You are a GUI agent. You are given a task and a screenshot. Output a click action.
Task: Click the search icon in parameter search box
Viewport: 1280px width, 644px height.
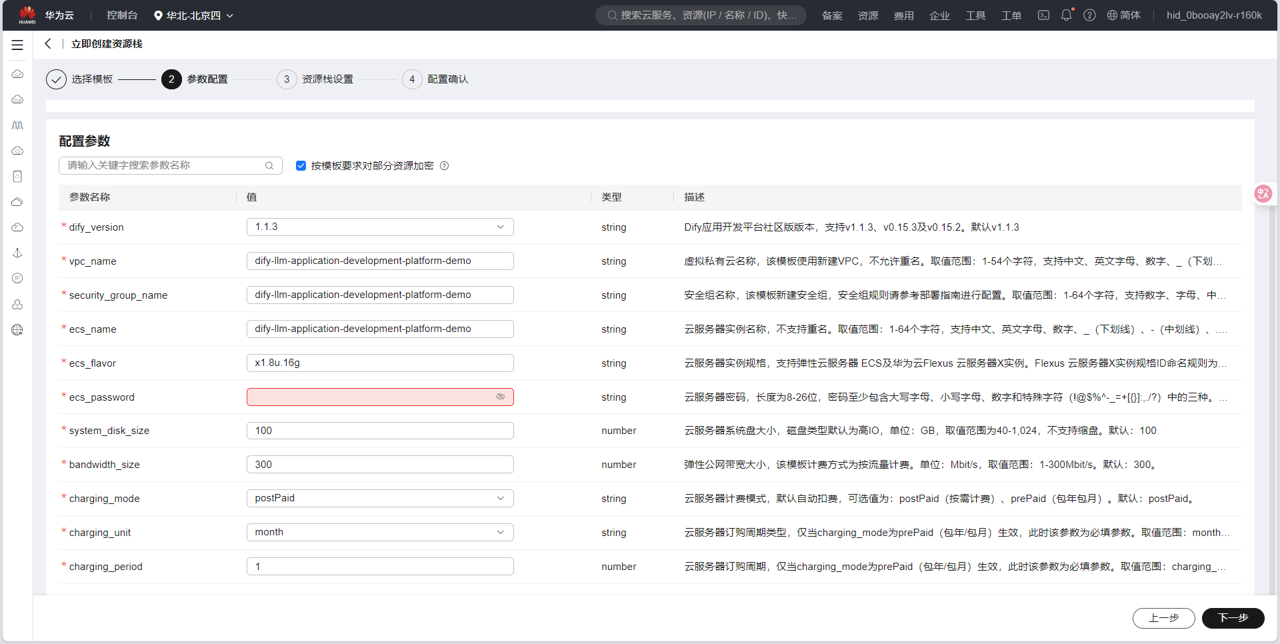[269, 166]
